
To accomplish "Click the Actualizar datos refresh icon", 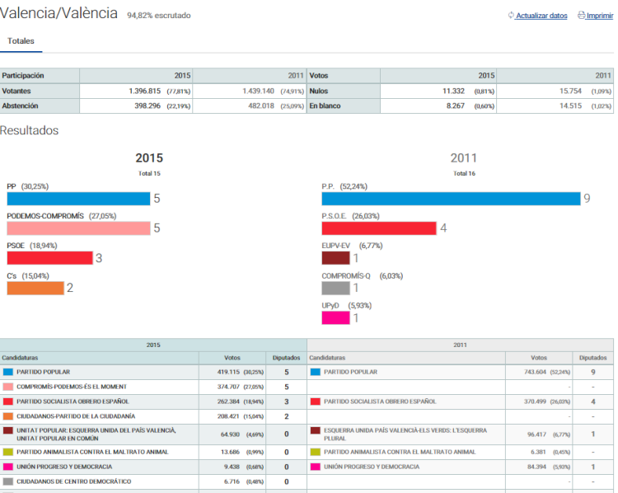I will 511,16.
